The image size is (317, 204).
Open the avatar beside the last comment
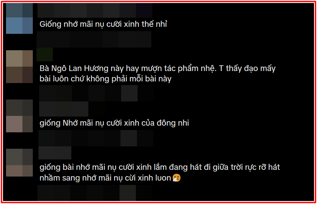coord(19,162)
